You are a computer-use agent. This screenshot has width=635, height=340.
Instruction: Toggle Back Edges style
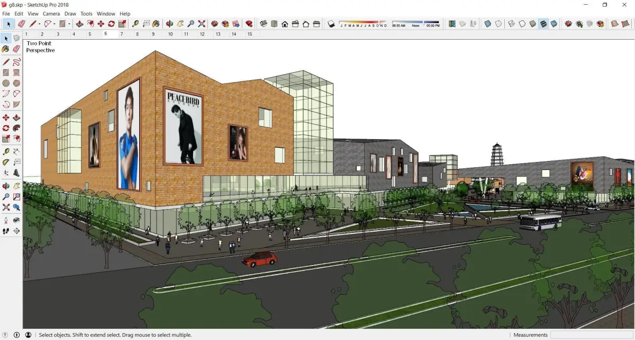point(498,24)
